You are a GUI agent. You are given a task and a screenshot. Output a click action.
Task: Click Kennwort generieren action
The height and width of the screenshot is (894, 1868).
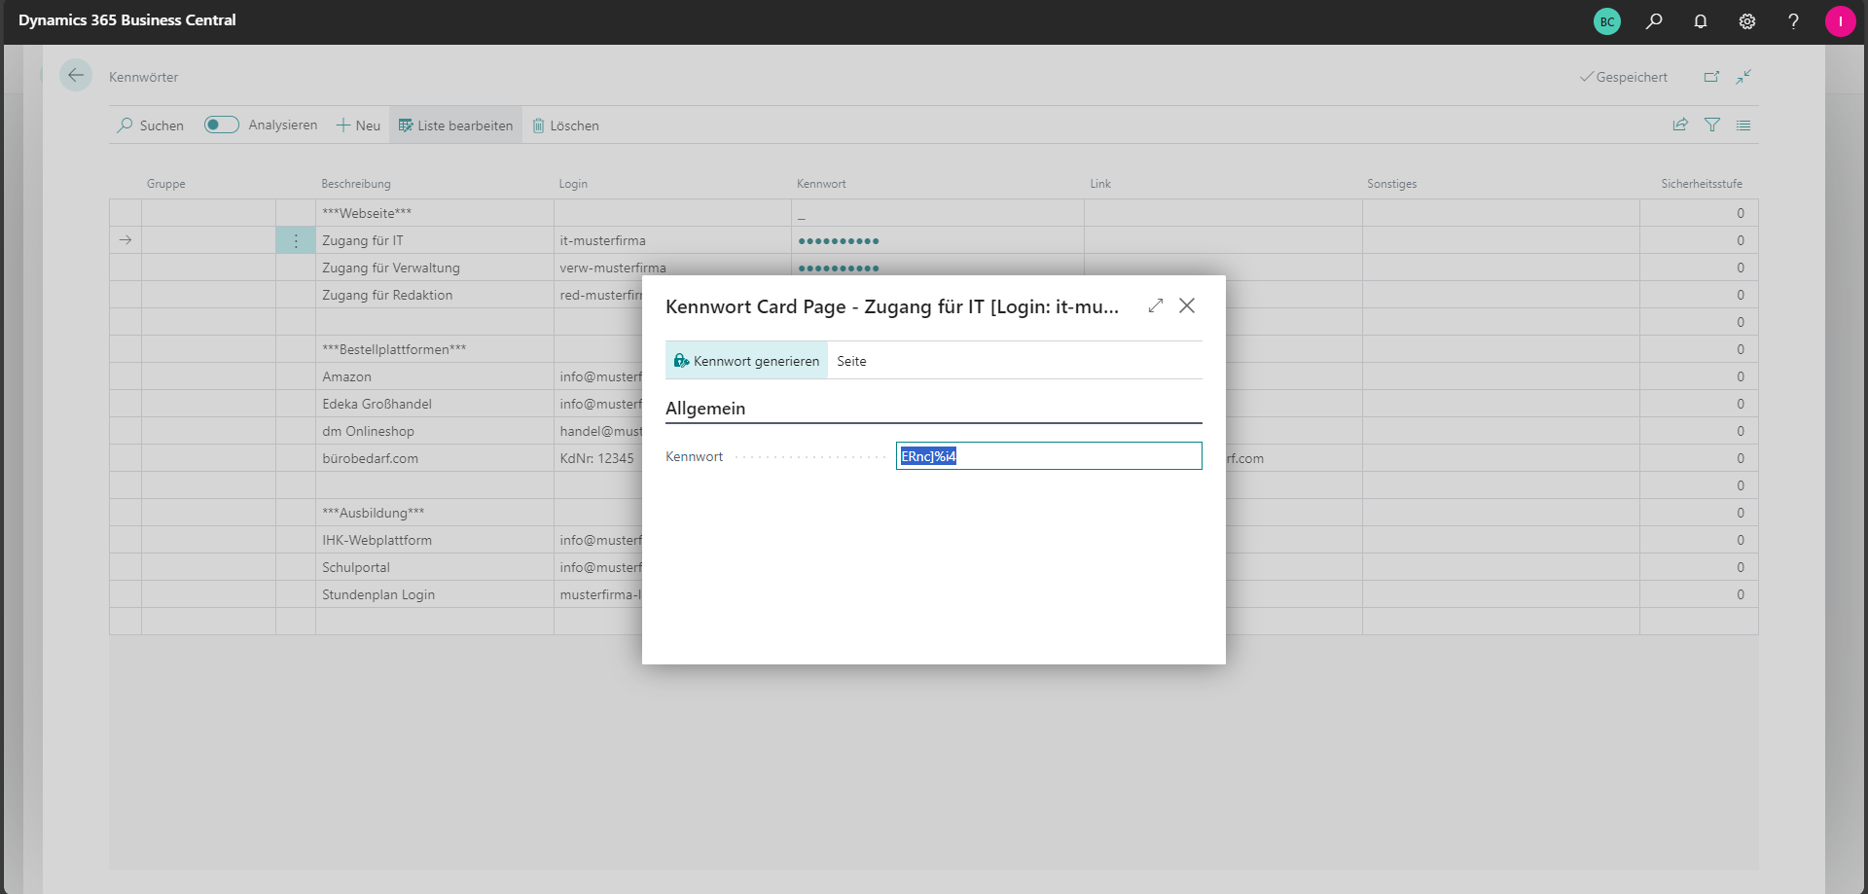[x=747, y=361]
